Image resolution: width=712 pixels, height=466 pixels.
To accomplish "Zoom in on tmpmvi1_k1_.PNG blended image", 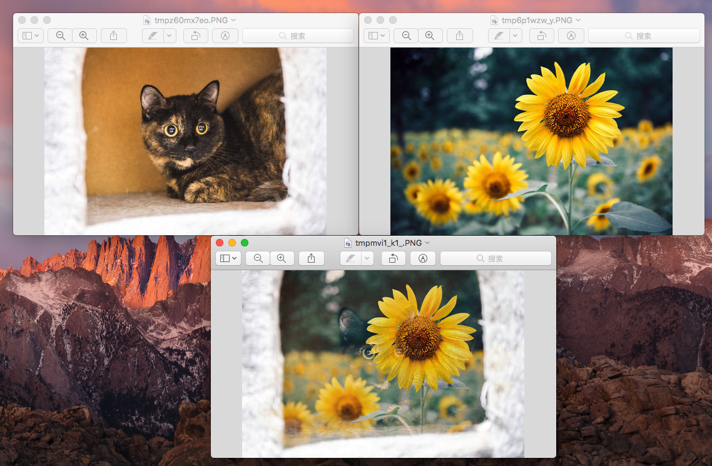I will pos(282,258).
